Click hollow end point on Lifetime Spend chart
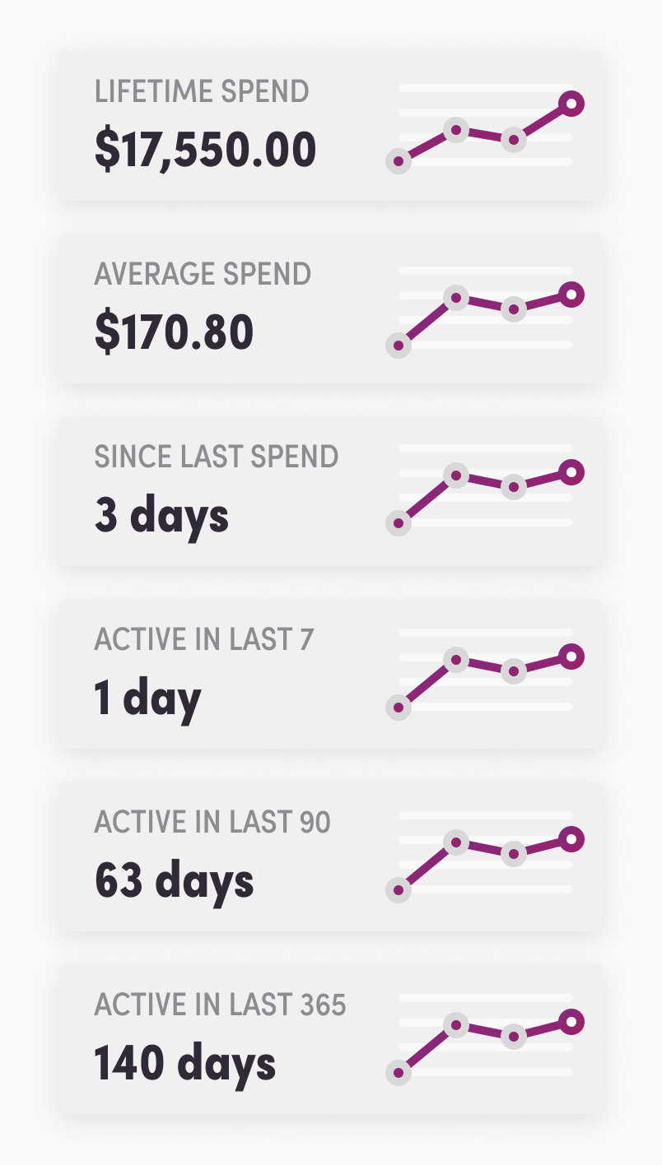This screenshot has height=1165, width=662. [x=571, y=104]
